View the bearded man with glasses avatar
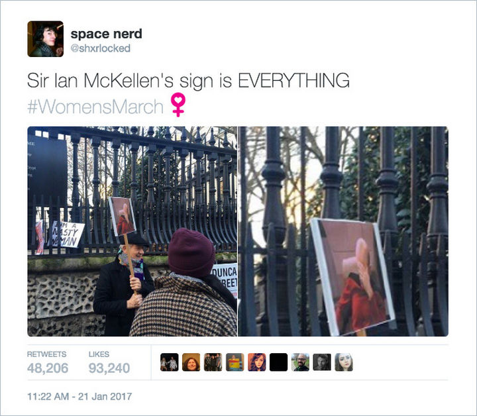 point(300,362)
